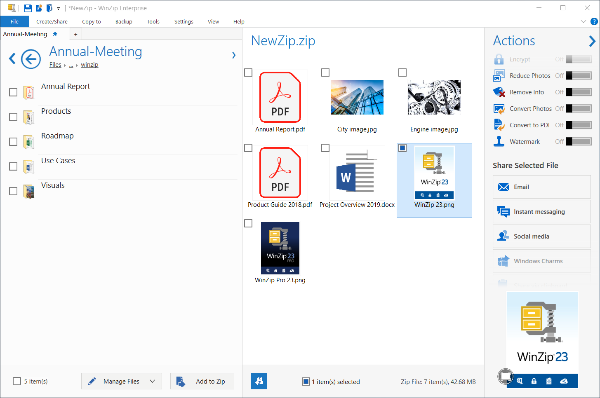600x398 pixels.
Task: Click the circled back arrow icon
Action: [x=31, y=59]
